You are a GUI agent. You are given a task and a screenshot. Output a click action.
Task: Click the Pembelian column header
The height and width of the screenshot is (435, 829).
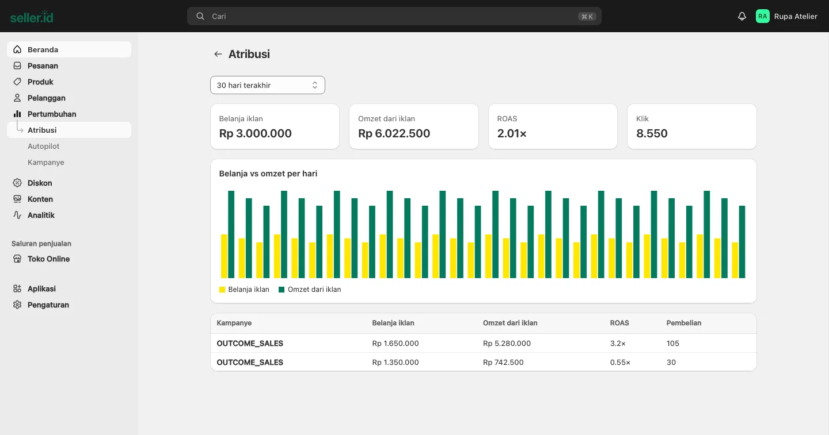pos(684,323)
